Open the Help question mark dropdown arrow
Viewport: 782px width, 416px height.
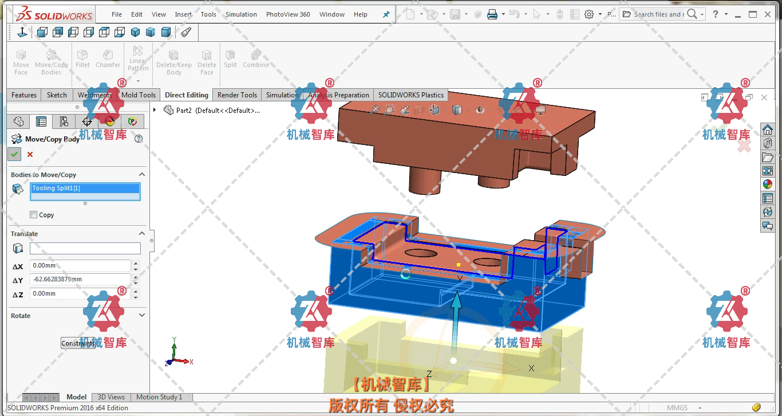726,14
